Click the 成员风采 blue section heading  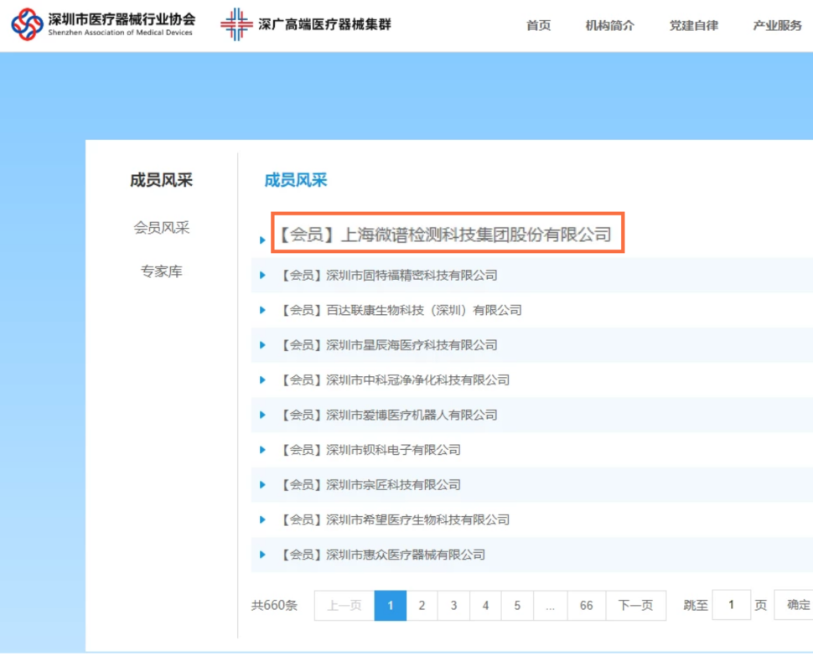[x=296, y=180]
